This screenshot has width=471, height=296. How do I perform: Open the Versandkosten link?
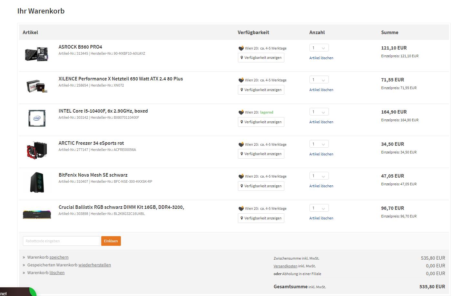[285, 266]
